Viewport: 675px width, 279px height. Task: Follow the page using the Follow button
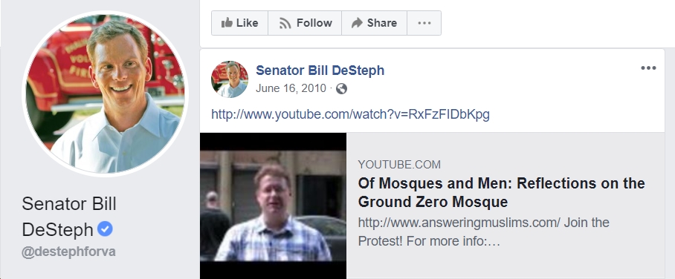point(305,23)
